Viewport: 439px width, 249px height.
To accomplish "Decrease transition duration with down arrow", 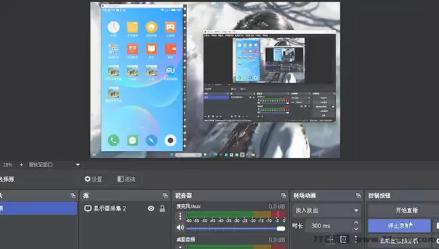I will [356, 229].
